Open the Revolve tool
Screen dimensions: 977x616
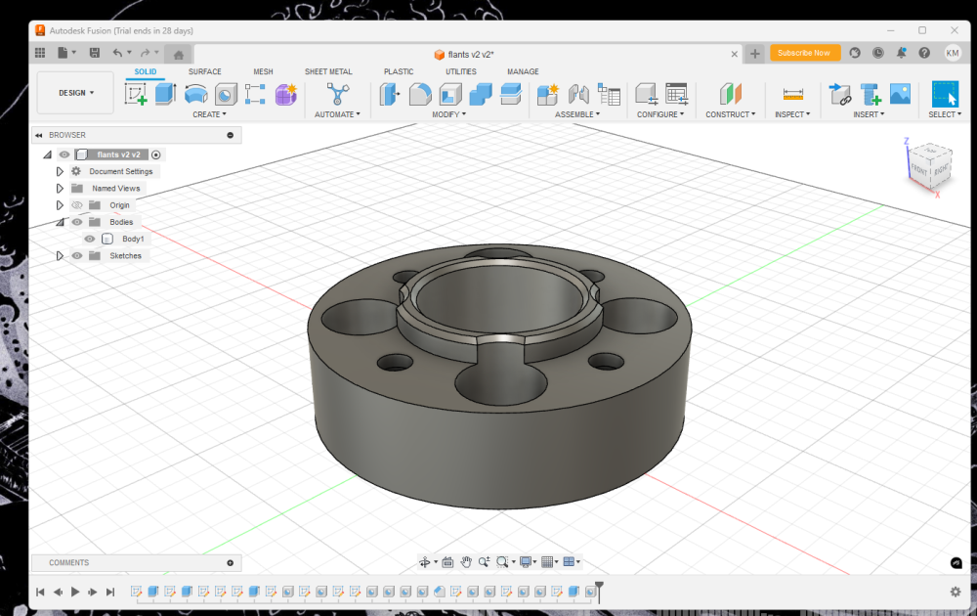pyautogui.click(x=196, y=93)
